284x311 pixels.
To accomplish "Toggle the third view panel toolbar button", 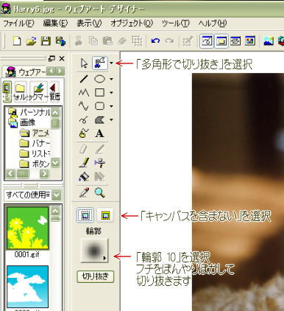I will [x=235, y=41].
